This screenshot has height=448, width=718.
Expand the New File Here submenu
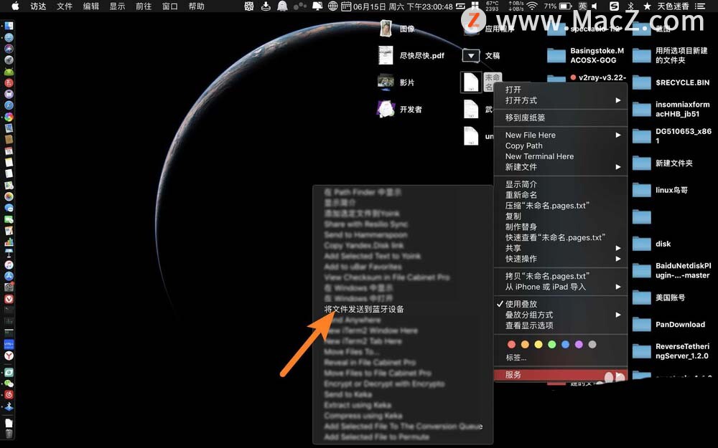pyautogui.click(x=561, y=135)
